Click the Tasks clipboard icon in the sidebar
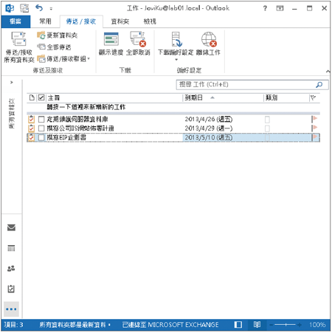The image size is (332, 333). [11, 289]
